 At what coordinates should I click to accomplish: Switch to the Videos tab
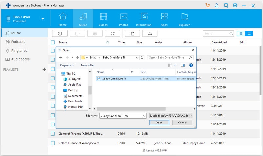103,19
